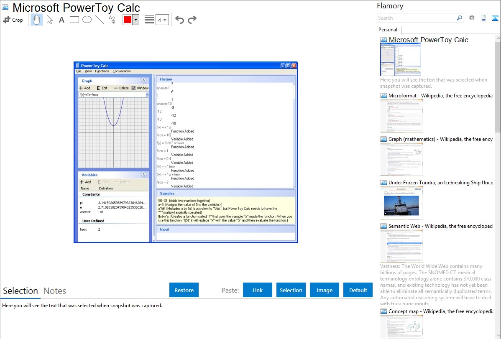Open the line width dropdown showing 4
The width and height of the screenshot is (501, 339).
162,20
